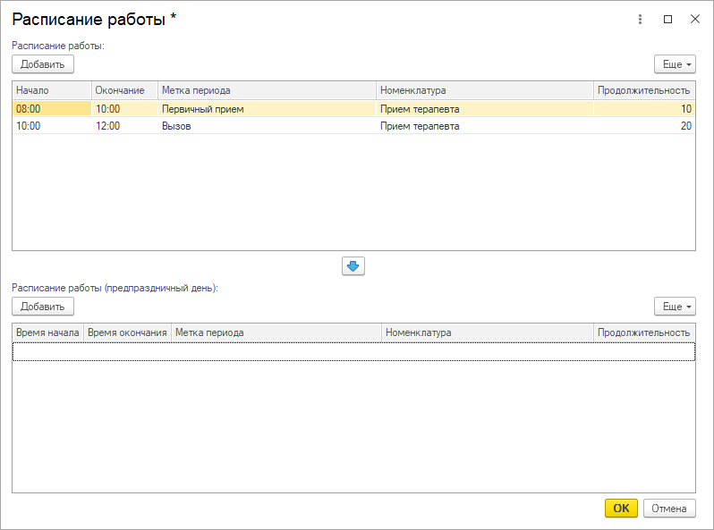714x530 pixels.
Task: Maximize the Расписание работы window
Action: click(667, 19)
